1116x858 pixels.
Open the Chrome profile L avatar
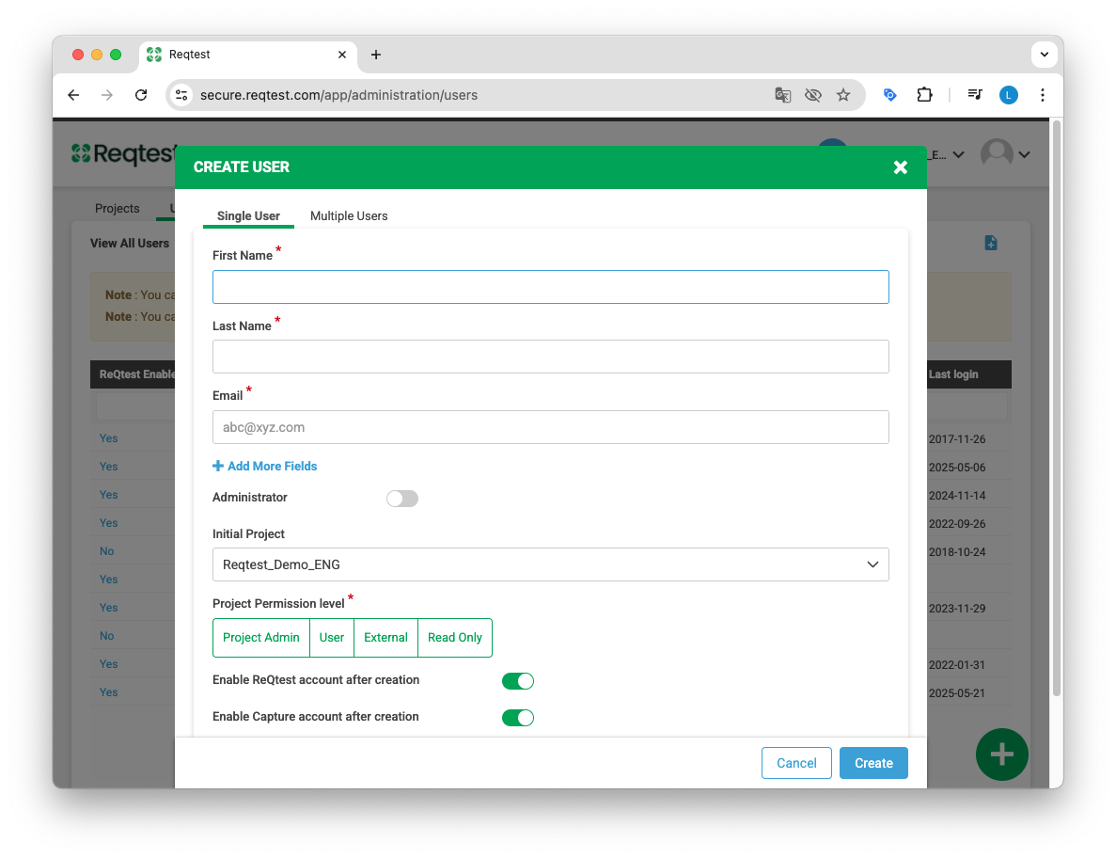pyautogui.click(x=1009, y=95)
